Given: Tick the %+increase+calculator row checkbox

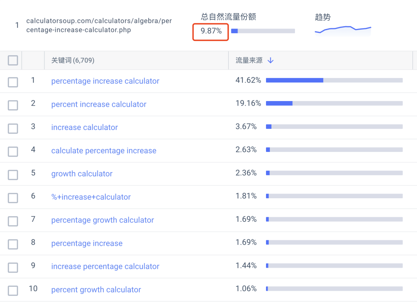Looking at the screenshot, I should tap(13, 198).
